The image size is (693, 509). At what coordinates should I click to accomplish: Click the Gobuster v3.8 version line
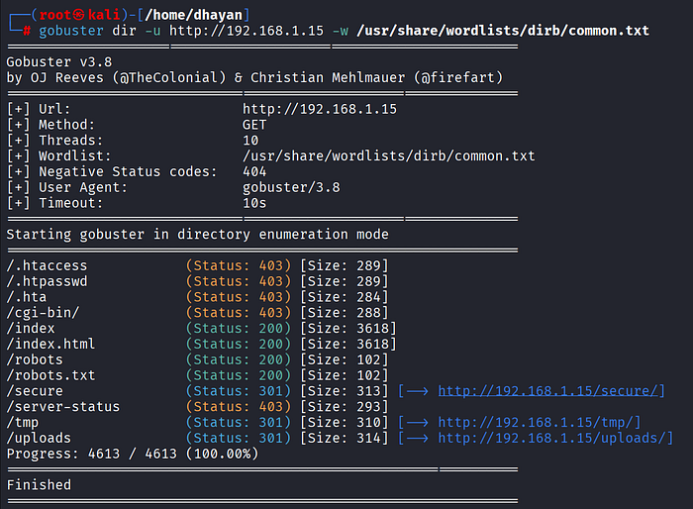click(59, 62)
